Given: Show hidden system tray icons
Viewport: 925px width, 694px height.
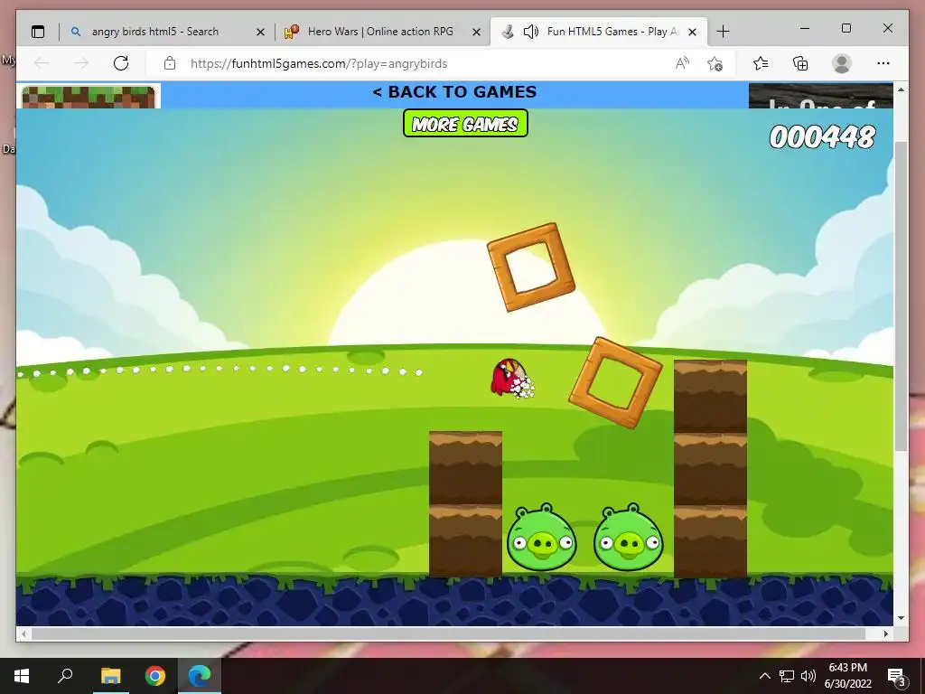Looking at the screenshot, I should (764, 676).
